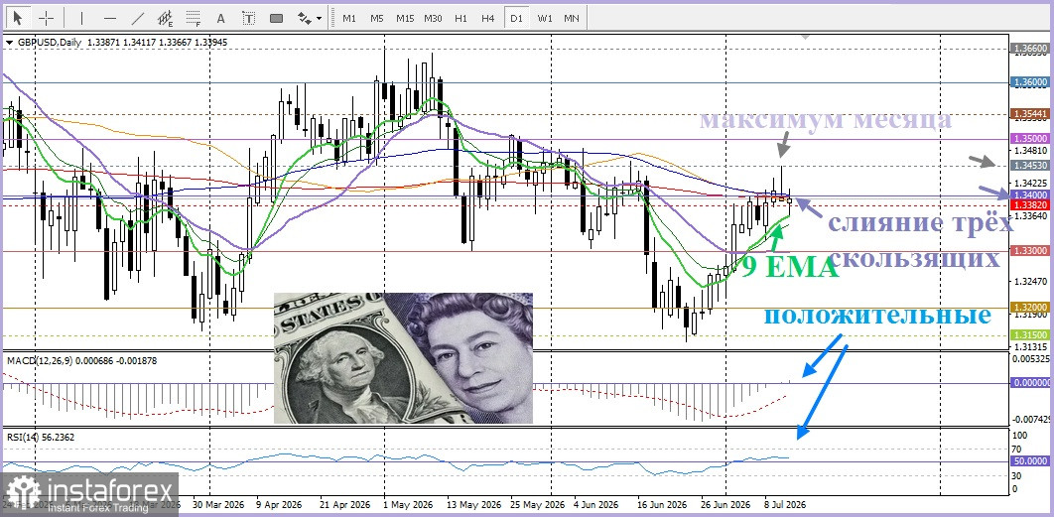
Task: Switch to MN monthly timeframe
Action: (x=572, y=18)
